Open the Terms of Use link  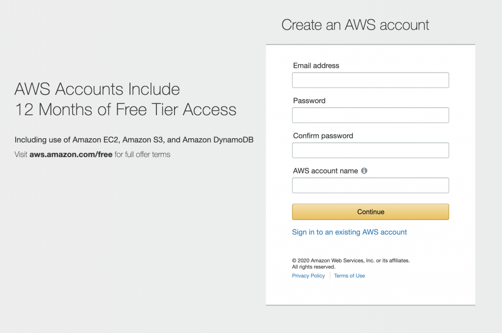pos(349,276)
